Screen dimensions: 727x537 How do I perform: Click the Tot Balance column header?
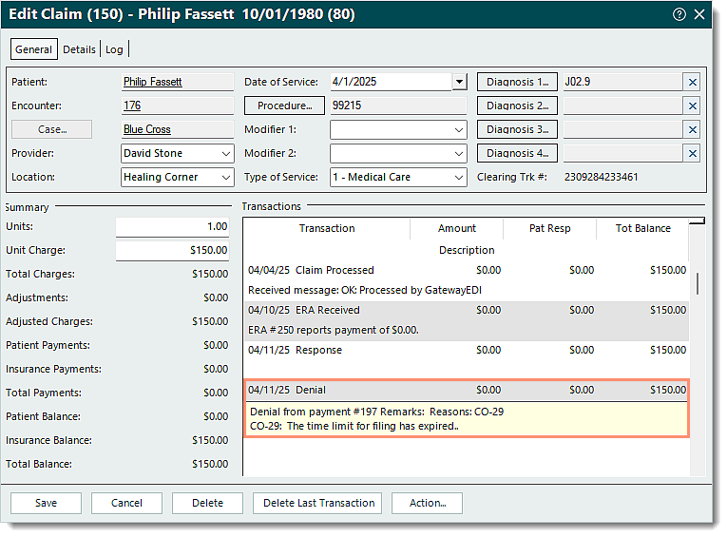click(x=642, y=229)
